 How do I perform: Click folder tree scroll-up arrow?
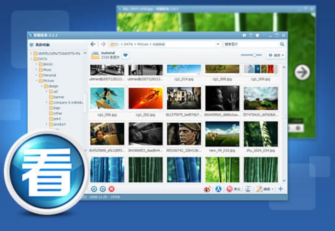[85, 53]
